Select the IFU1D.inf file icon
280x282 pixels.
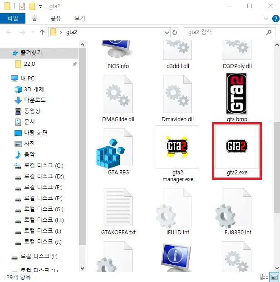point(174,208)
